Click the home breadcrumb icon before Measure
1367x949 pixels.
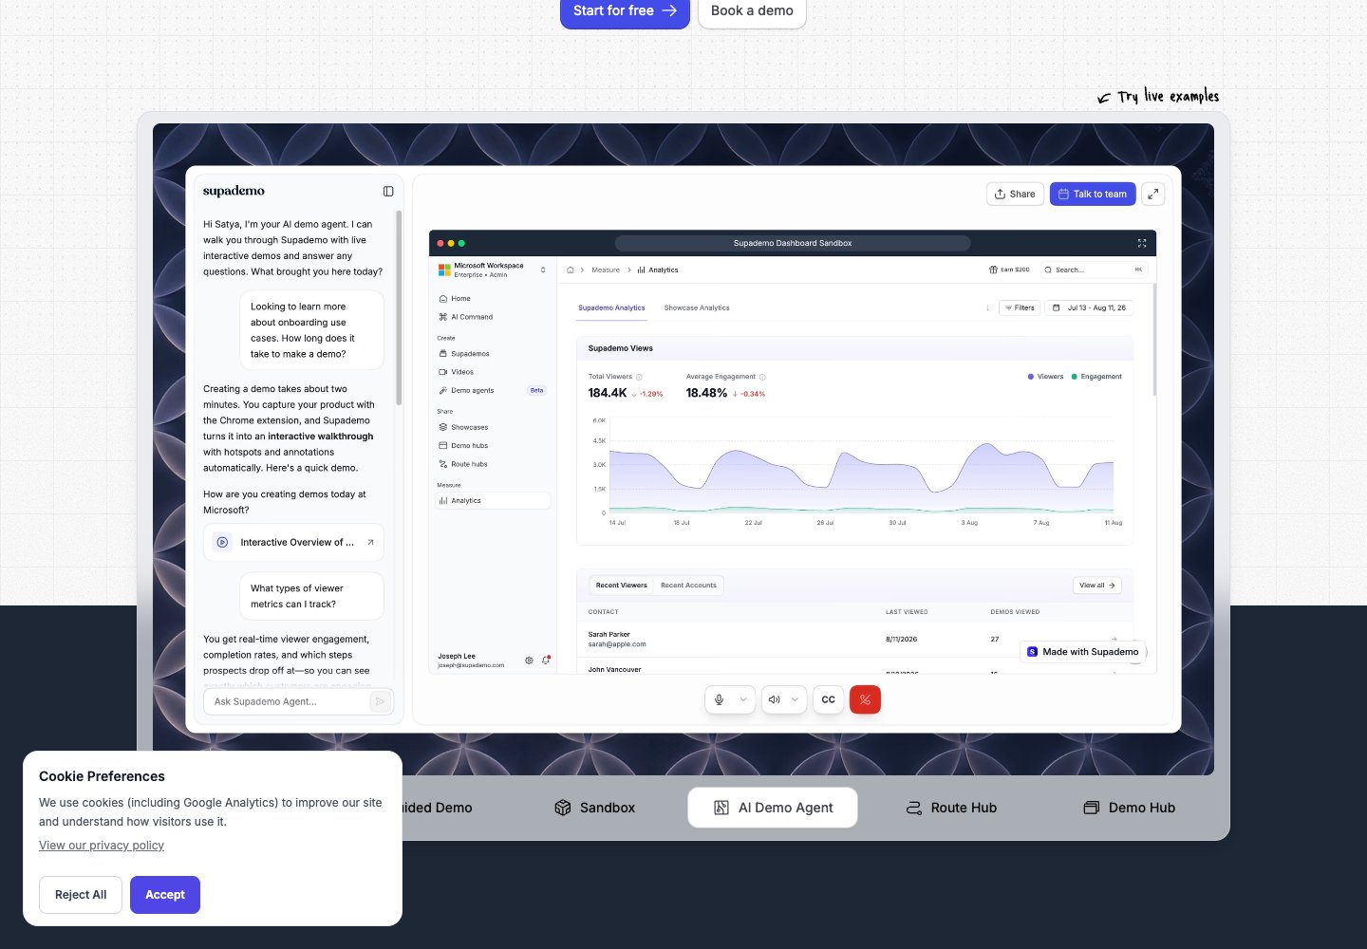tap(571, 270)
